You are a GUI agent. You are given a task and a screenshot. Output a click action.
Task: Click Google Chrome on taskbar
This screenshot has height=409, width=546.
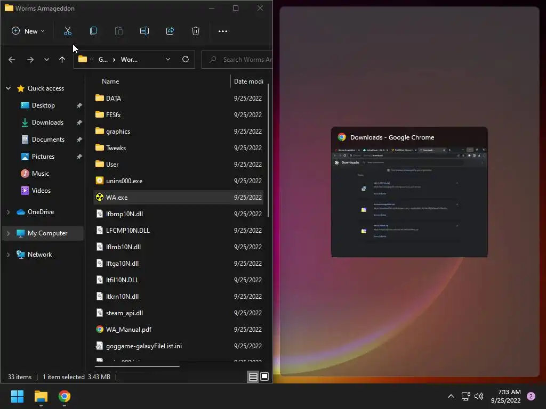coord(65,396)
